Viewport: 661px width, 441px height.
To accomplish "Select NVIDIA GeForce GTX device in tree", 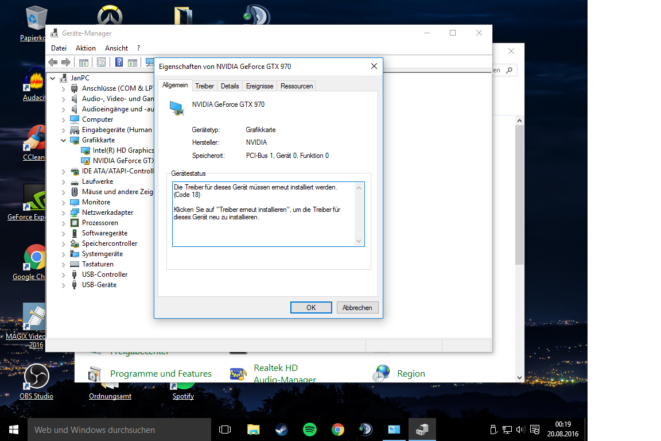I will (x=123, y=161).
